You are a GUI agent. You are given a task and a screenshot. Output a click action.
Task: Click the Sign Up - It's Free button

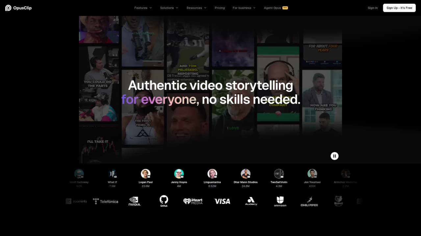point(399,8)
